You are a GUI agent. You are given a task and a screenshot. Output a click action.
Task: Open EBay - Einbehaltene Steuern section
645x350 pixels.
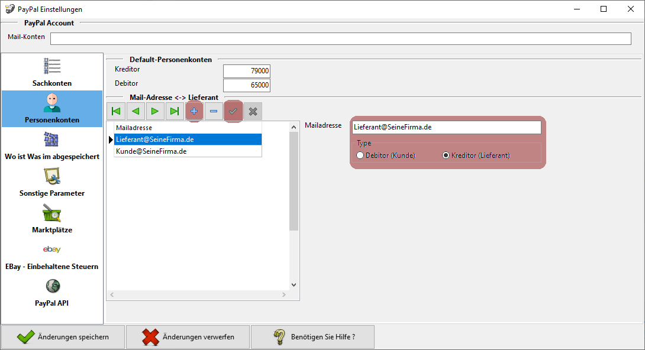pos(52,255)
